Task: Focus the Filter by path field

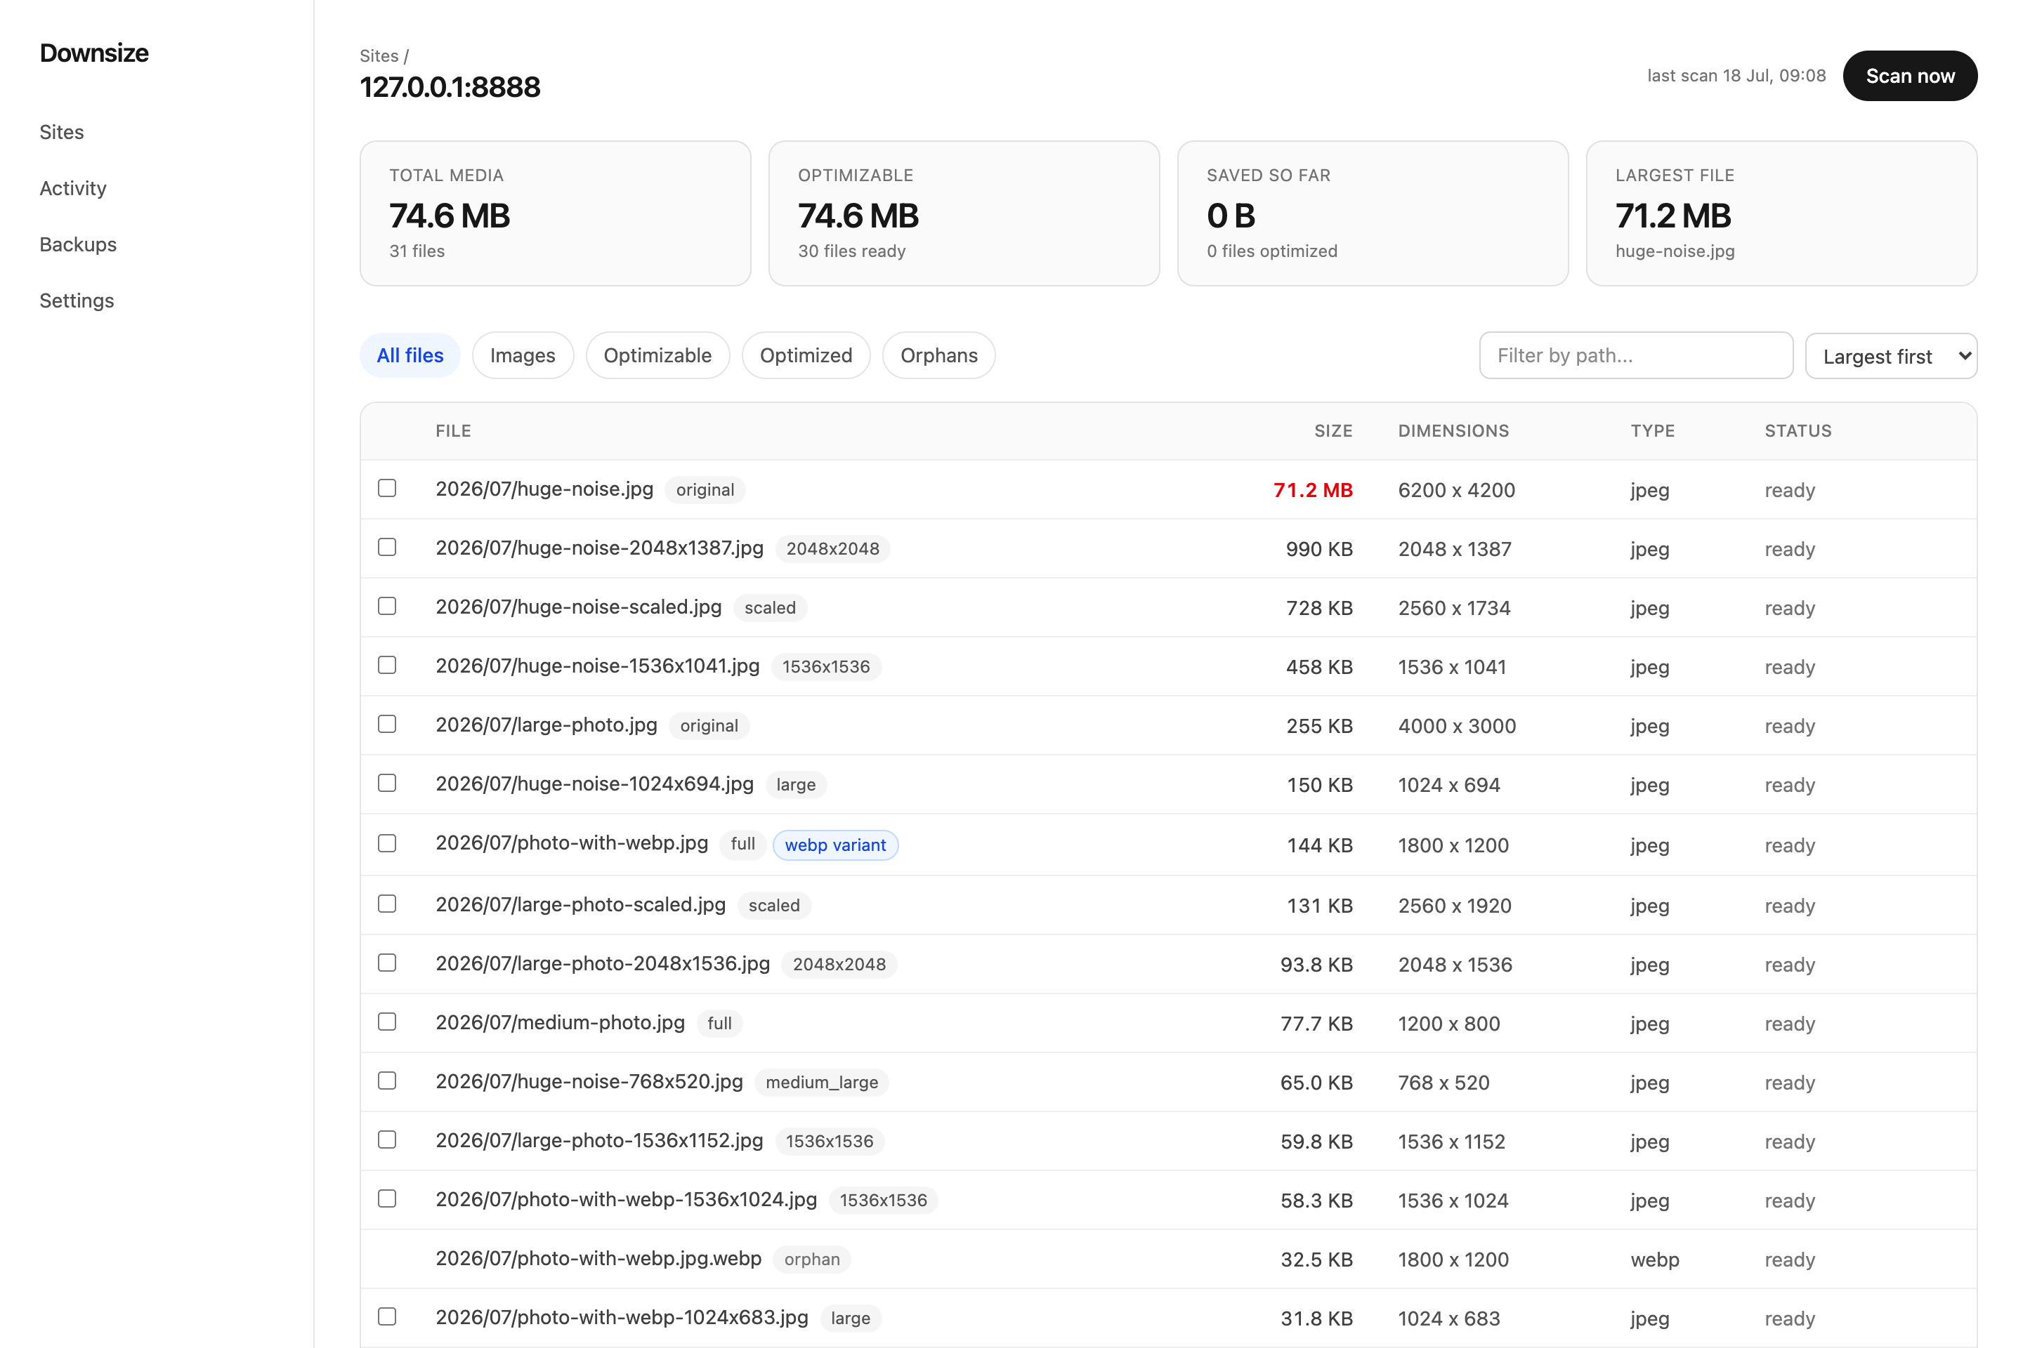Action: [x=1635, y=355]
